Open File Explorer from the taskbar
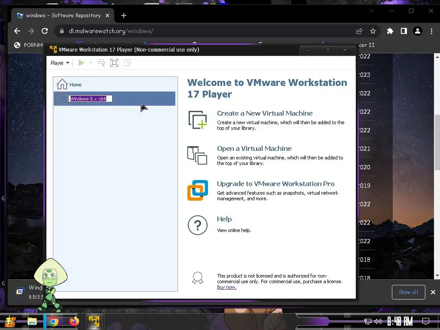The width and height of the screenshot is (440, 330). [32, 321]
